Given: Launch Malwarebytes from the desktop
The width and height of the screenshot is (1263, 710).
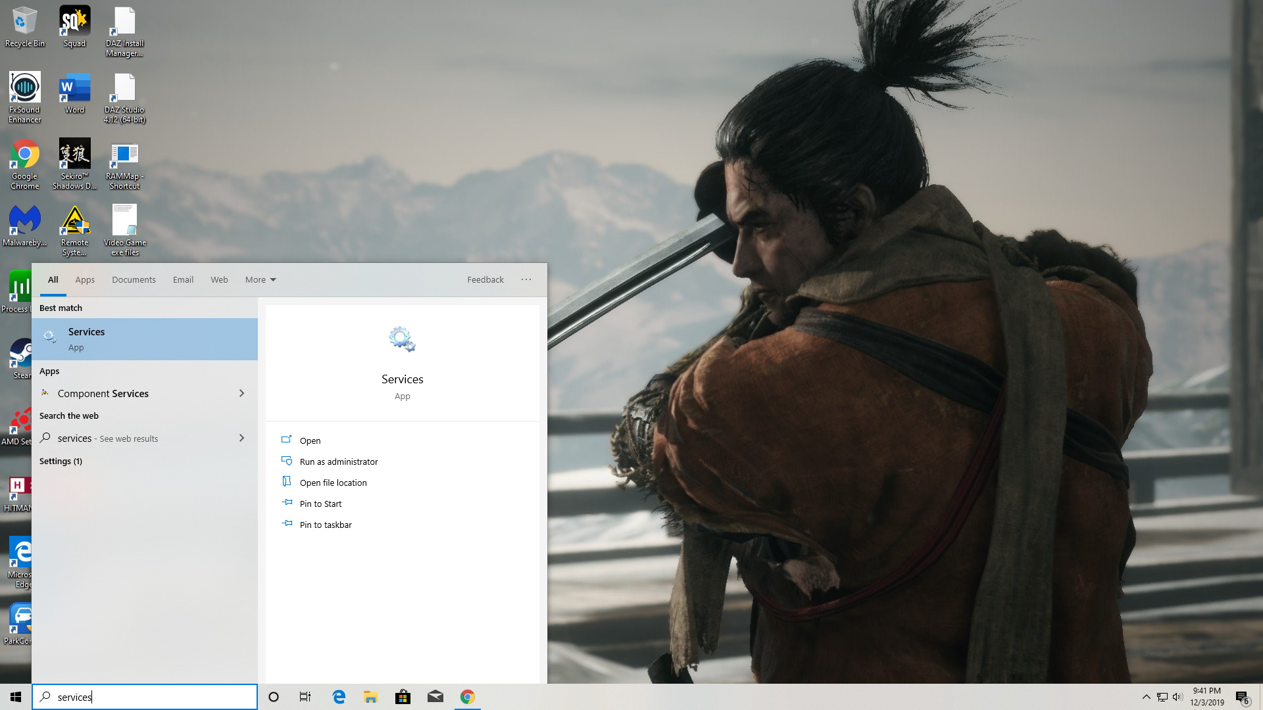Looking at the screenshot, I should 25,226.
